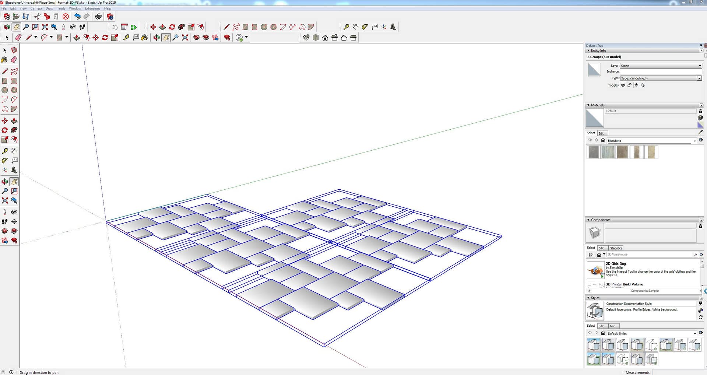Screen dimensions: 707x375
Task: Click the eyedropper Sample Paint icon
Action: pyautogui.click(x=700, y=132)
